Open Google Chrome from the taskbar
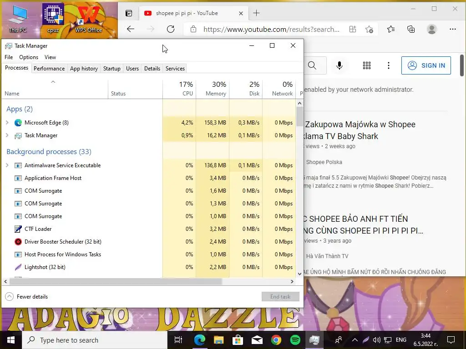Viewport: 466px width, 349px height. click(276, 340)
